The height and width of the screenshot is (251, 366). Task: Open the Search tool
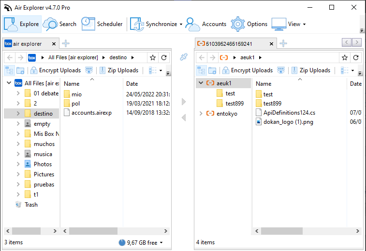pyautogui.click(x=60, y=24)
